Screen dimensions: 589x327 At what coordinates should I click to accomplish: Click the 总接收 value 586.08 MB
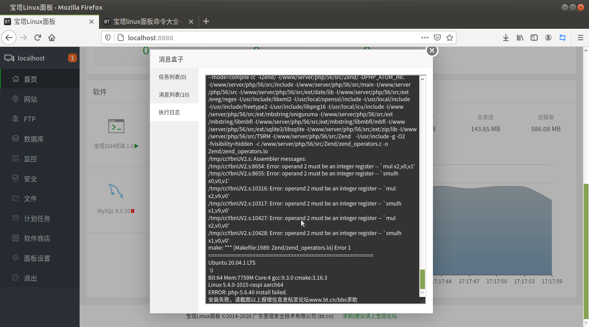pyautogui.click(x=546, y=129)
